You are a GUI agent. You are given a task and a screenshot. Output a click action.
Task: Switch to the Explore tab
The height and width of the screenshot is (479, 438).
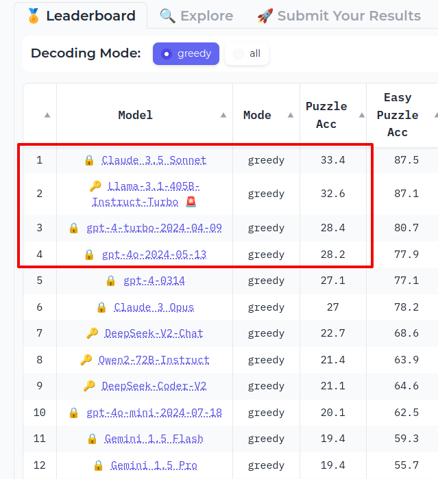[197, 16]
